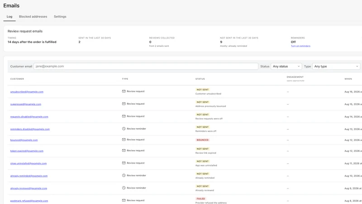This screenshot has width=362, height=204.
Task: Open the Status filter dropdown
Action: point(286,66)
